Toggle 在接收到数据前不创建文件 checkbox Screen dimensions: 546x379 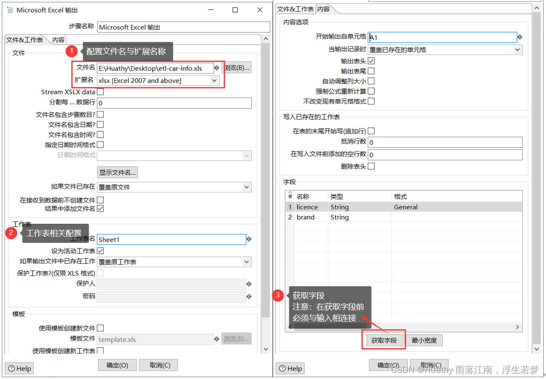(x=100, y=200)
